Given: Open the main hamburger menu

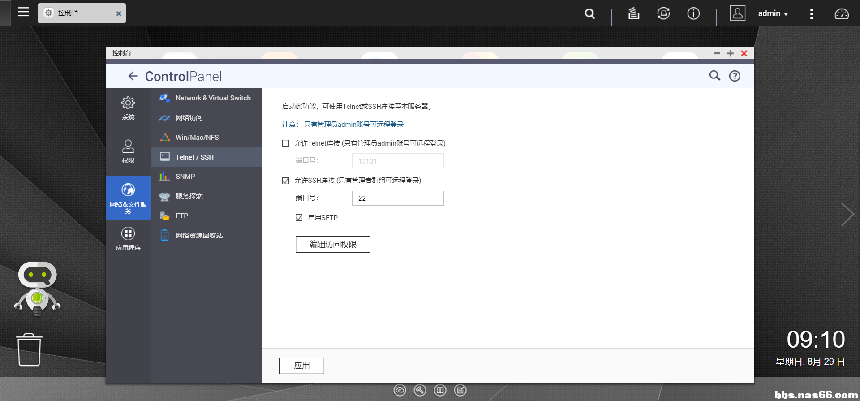Looking at the screenshot, I should [x=23, y=12].
